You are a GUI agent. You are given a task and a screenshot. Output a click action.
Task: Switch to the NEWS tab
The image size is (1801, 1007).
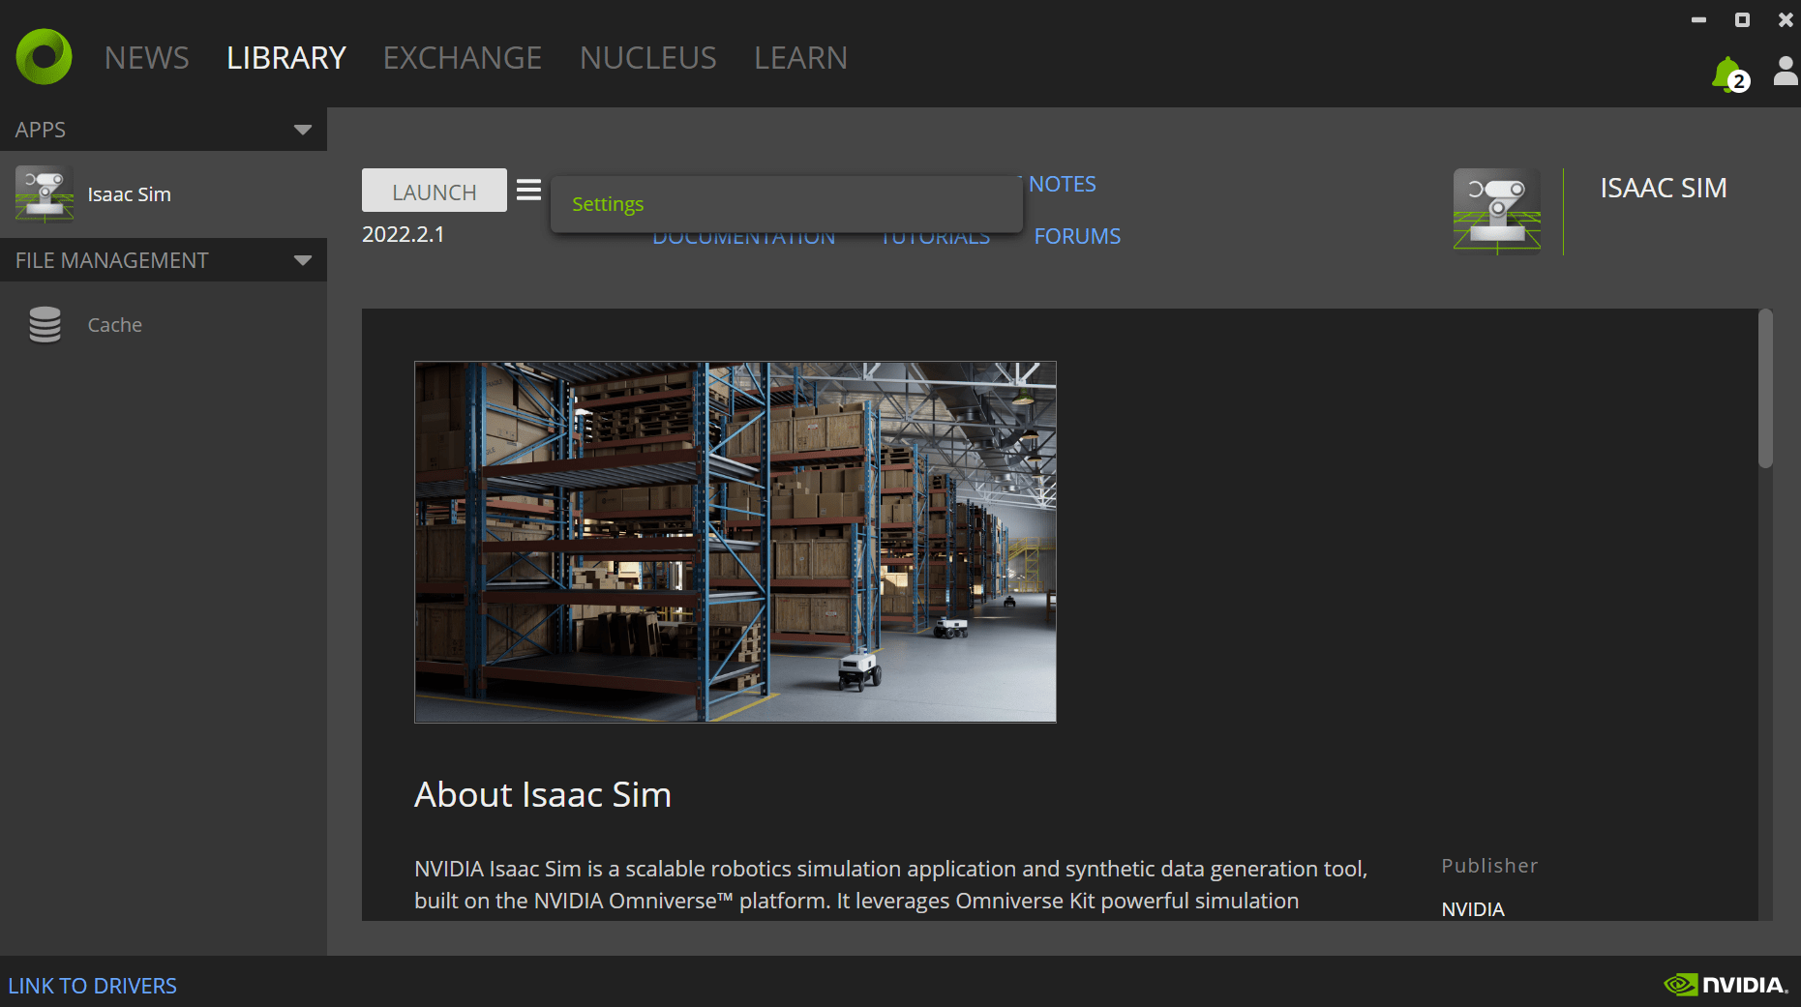[147, 58]
